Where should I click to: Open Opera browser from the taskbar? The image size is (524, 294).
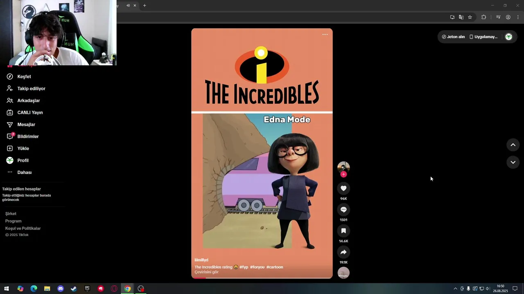114,289
